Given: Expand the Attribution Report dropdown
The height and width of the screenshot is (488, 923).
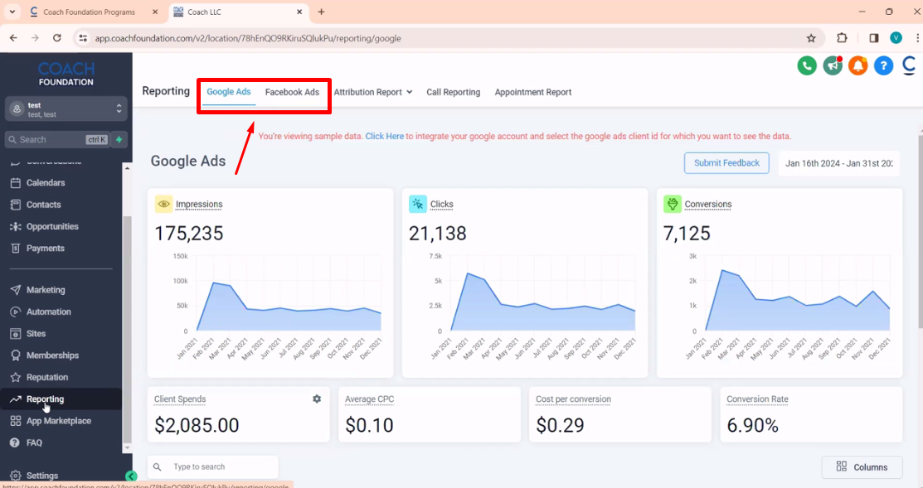Looking at the screenshot, I should [372, 92].
